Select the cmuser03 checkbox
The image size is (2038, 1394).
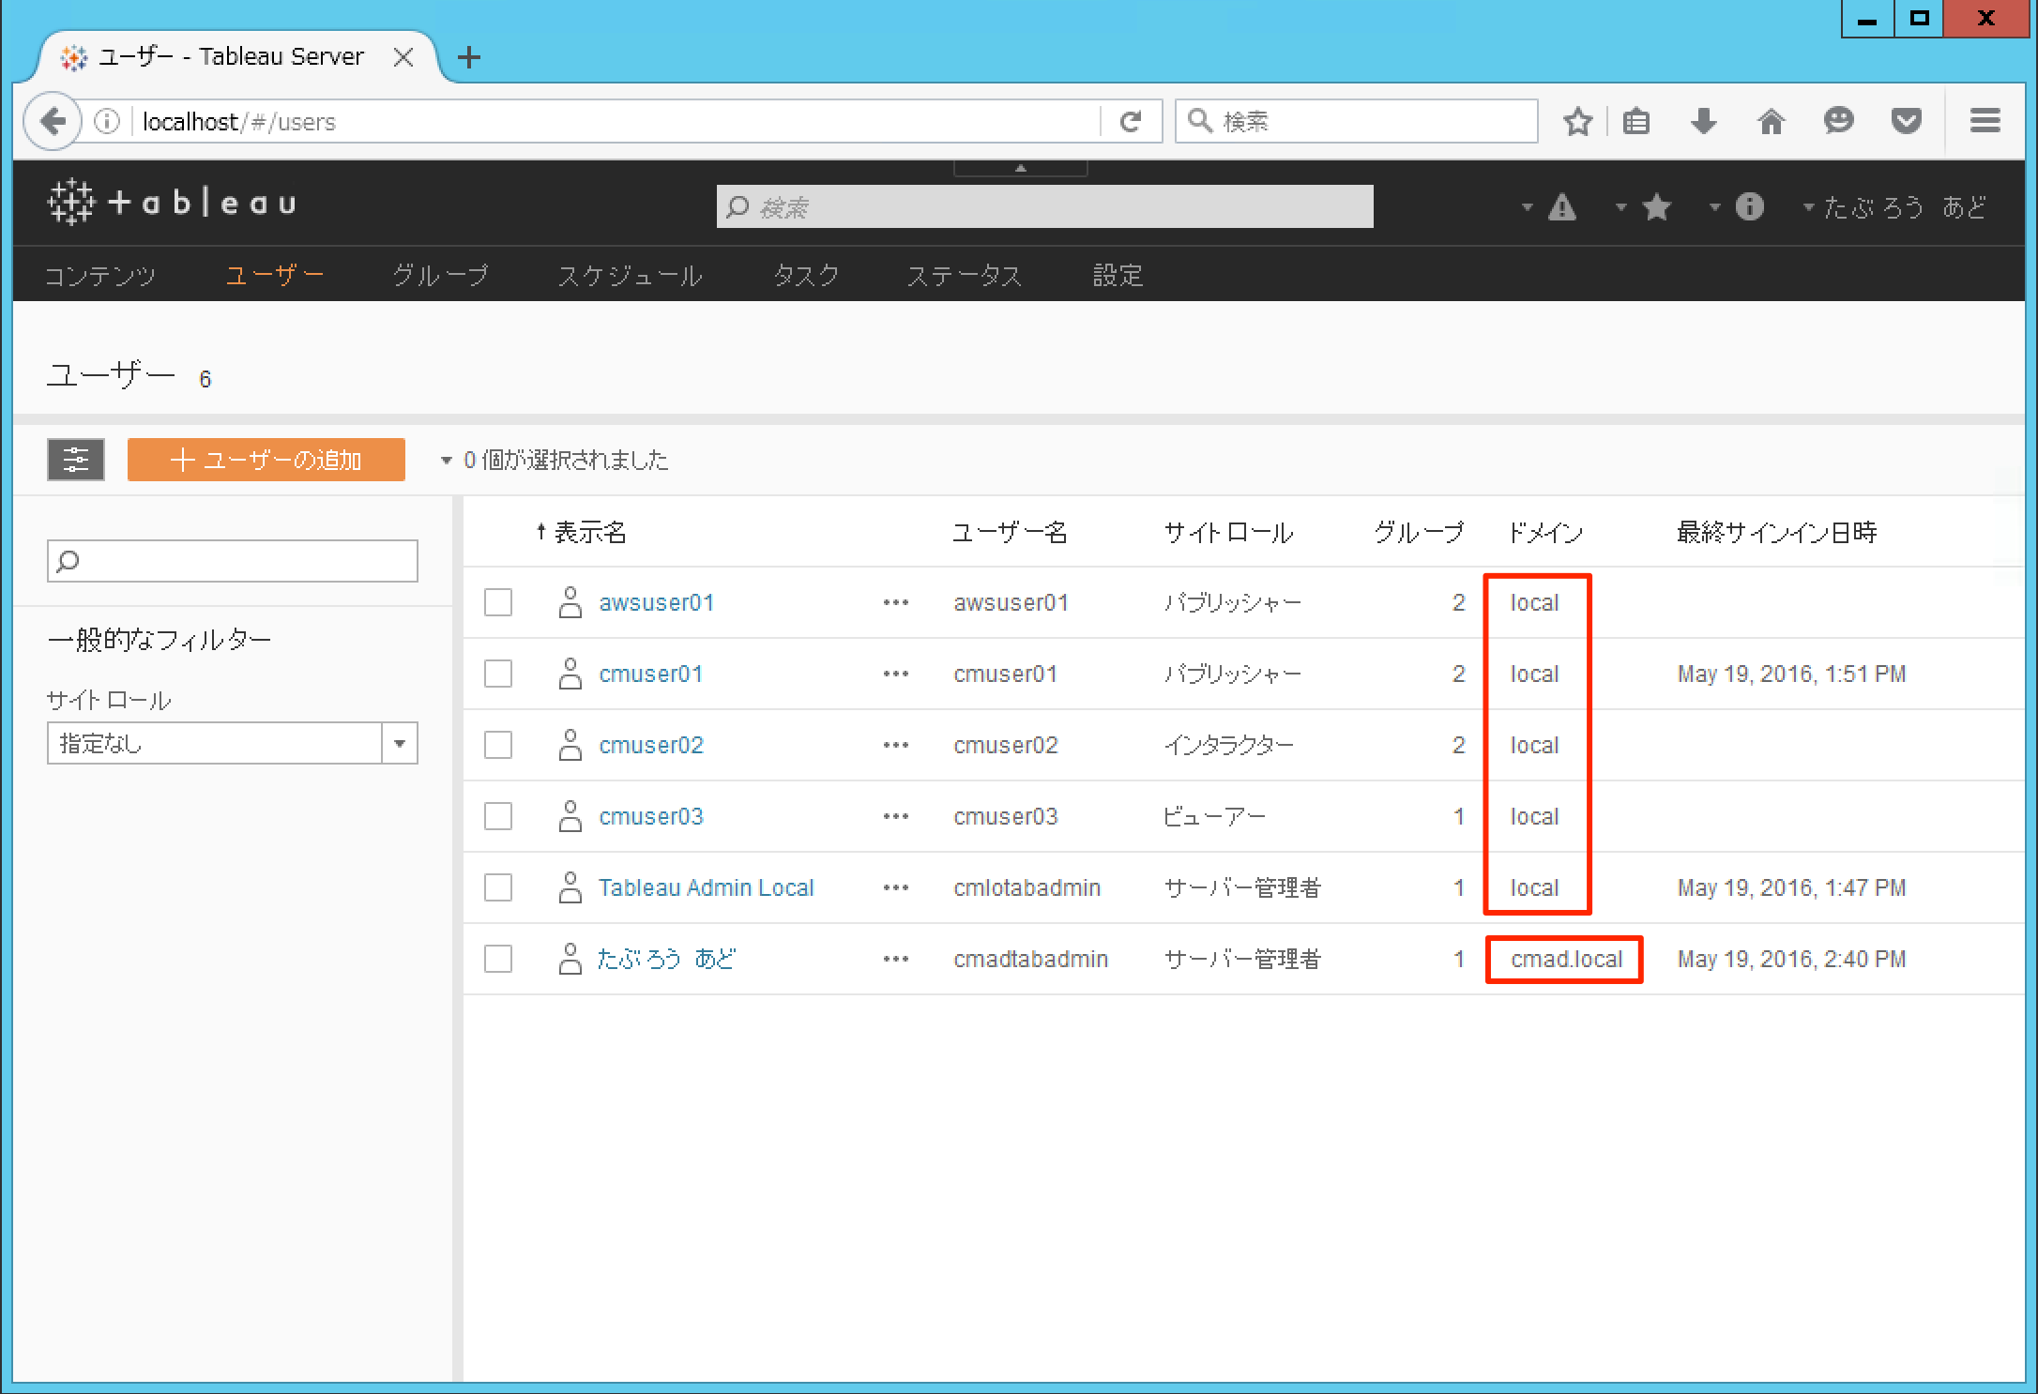click(x=498, y=816)
